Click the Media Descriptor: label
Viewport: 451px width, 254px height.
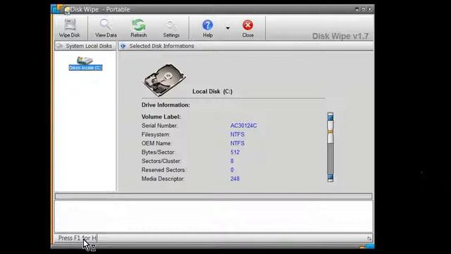[163, 179]
